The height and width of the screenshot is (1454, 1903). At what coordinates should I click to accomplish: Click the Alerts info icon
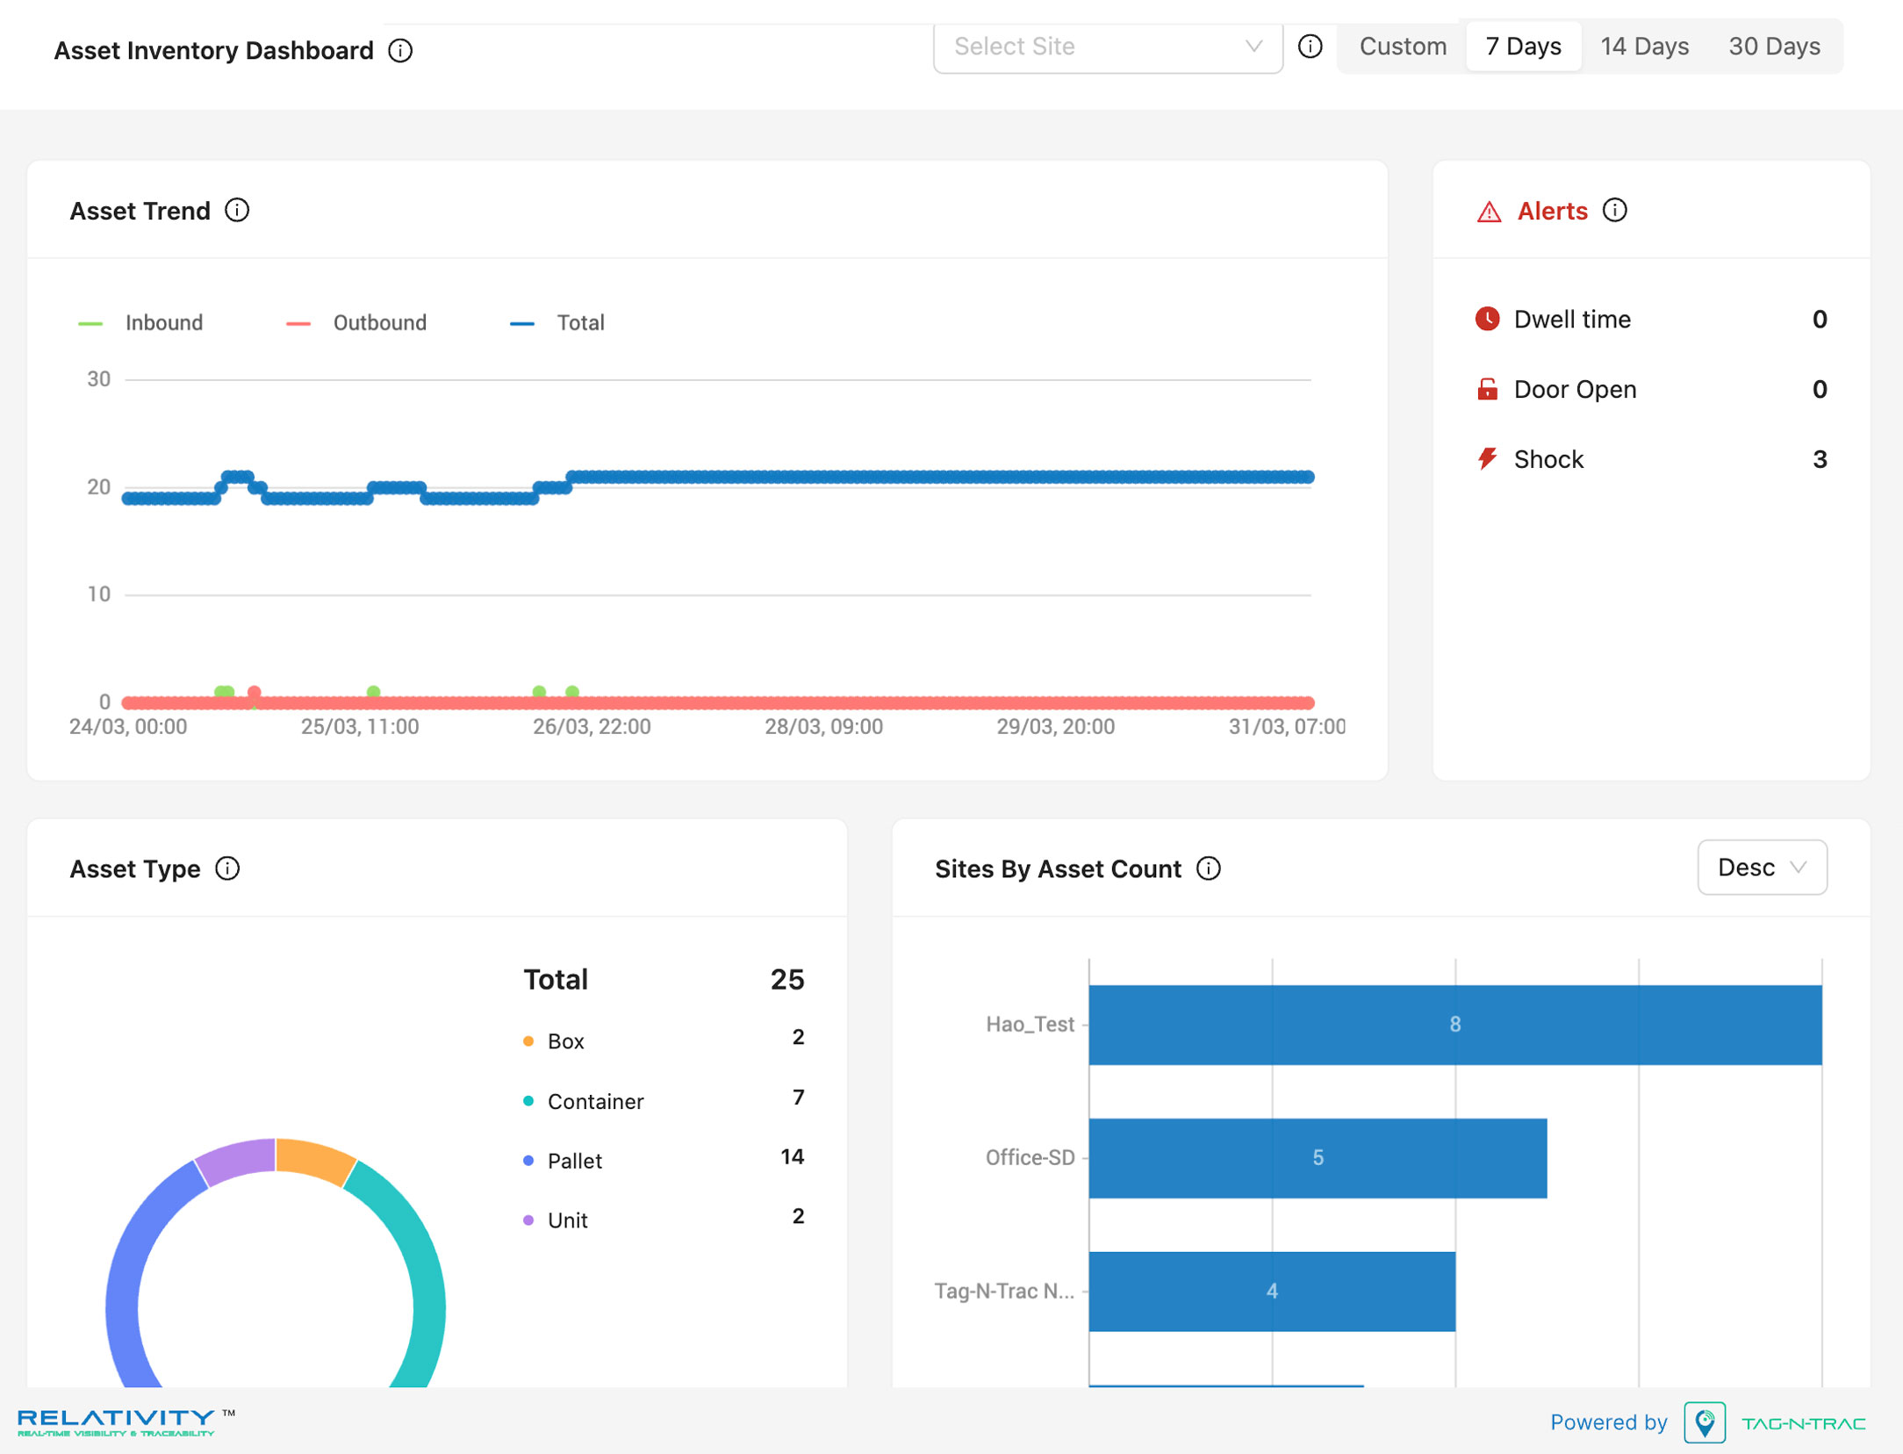click(1614, 211)
